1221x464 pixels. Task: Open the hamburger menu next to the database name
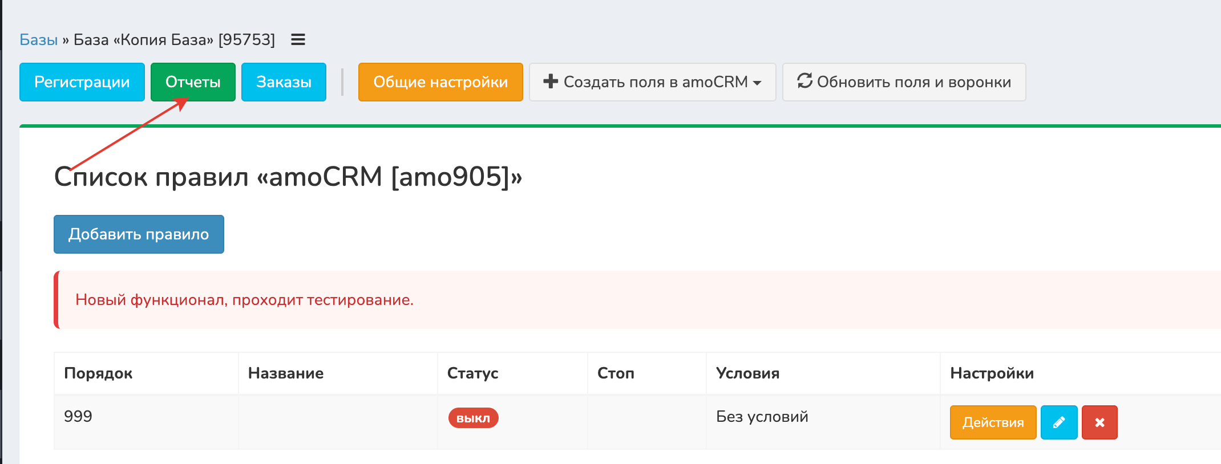[x=298, y=40]
